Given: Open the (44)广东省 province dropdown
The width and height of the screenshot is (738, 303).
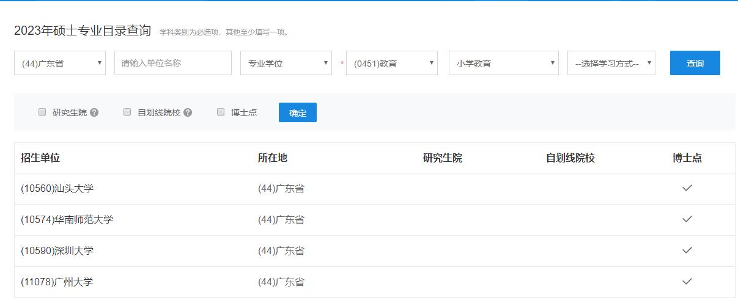Looking at the screenshot, I should (x=60, y=63).
